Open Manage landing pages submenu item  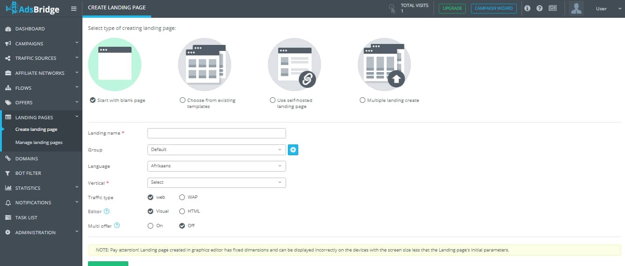click(39, 143)
